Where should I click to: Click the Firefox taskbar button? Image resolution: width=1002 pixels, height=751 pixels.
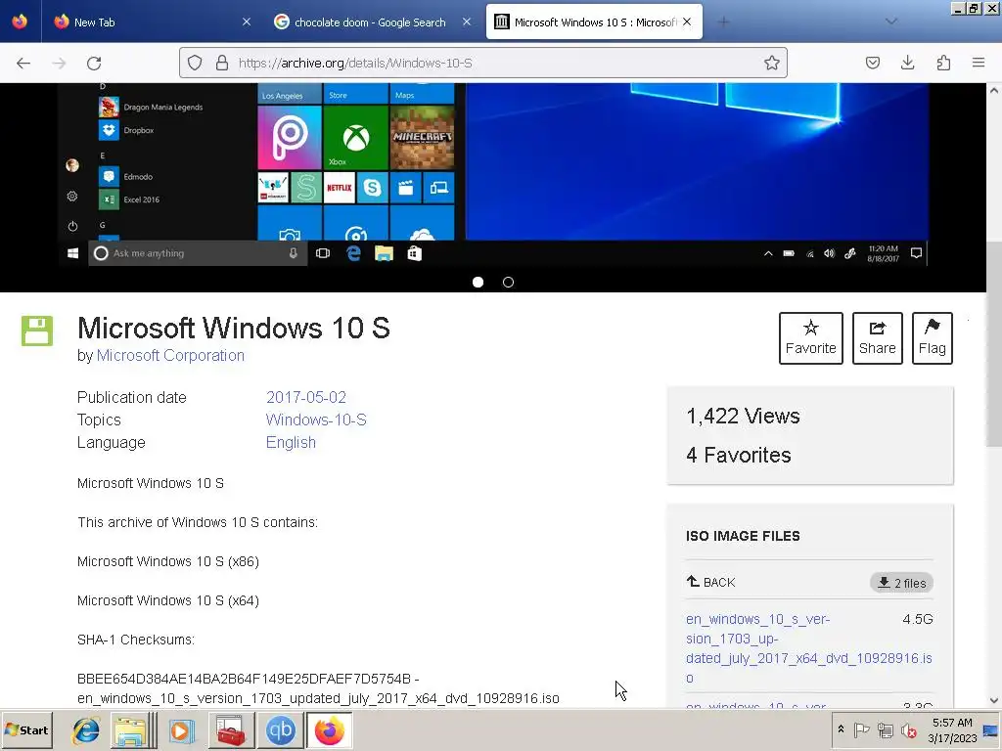click(x=329, y=729)
